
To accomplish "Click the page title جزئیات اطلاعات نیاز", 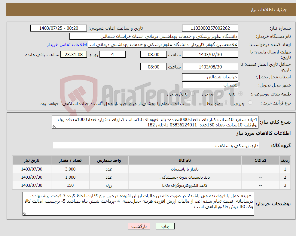I will point(269,10).
